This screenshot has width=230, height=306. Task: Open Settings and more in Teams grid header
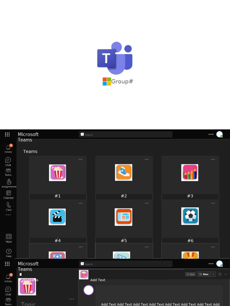tap(211, 134)
